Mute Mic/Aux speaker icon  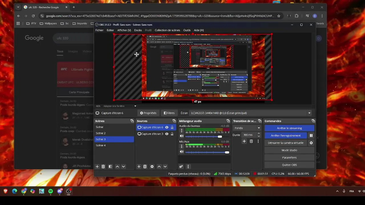pyautogui.click(x=181, y=152)
